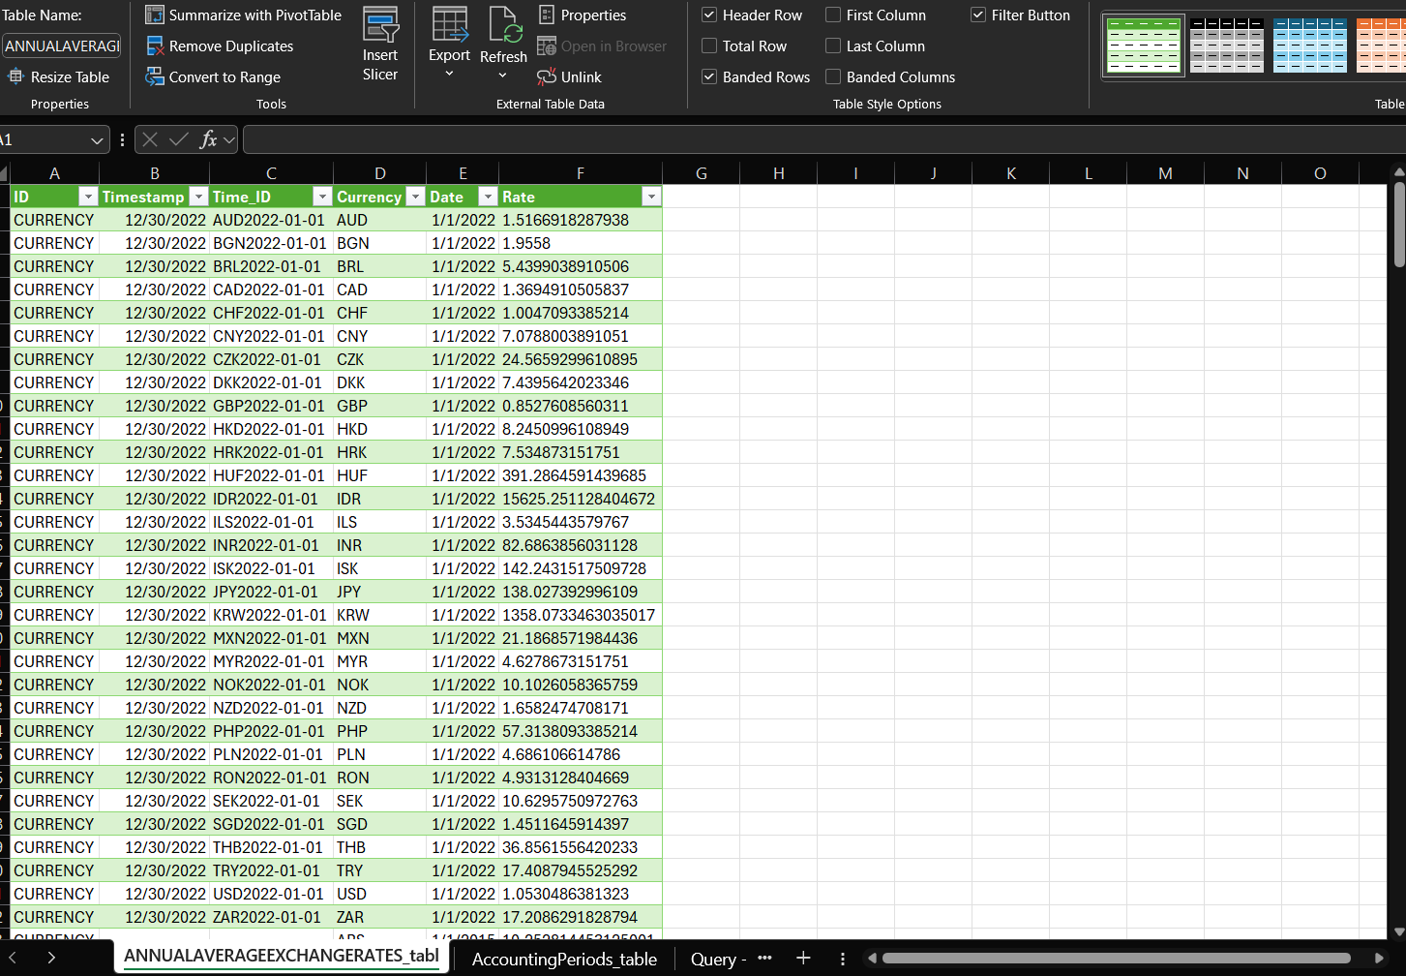Select ANNUALAVERAGEEXCHANGERATES_tabl sheet tab

click(x=282, y=956)
